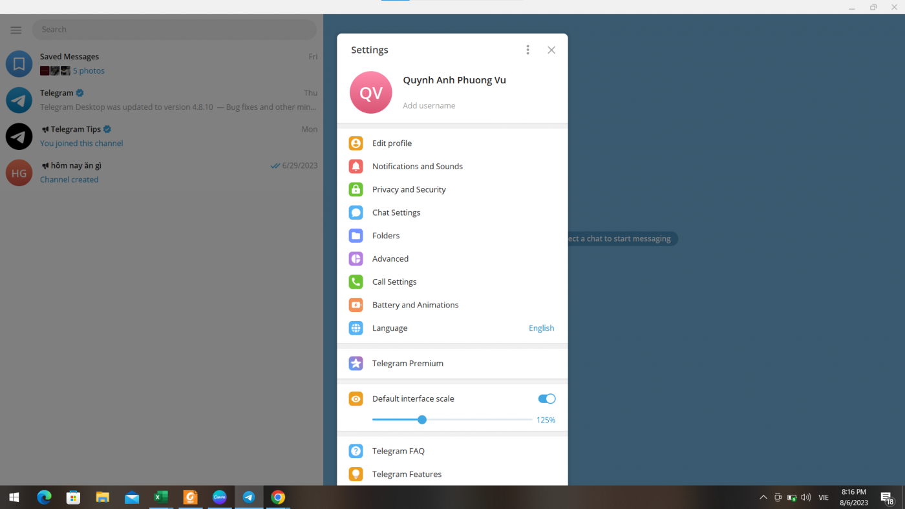Screen dimensions: 905x509
Task: Close the Settings dialog
Action: coord(551,50)
